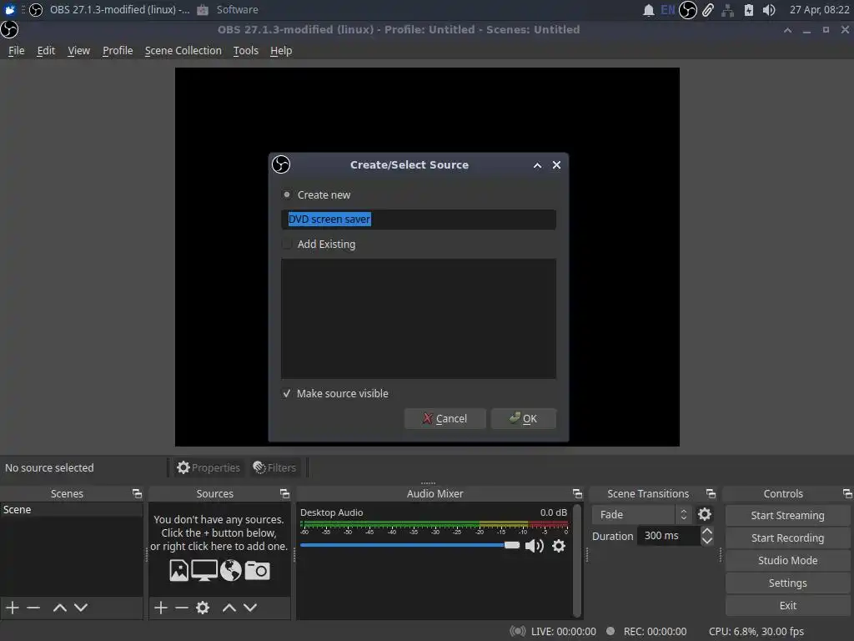The width and height of the screenshot is (854, 641).
Task: Undock the Scene Transitions panel
Action: coord(711,493)
